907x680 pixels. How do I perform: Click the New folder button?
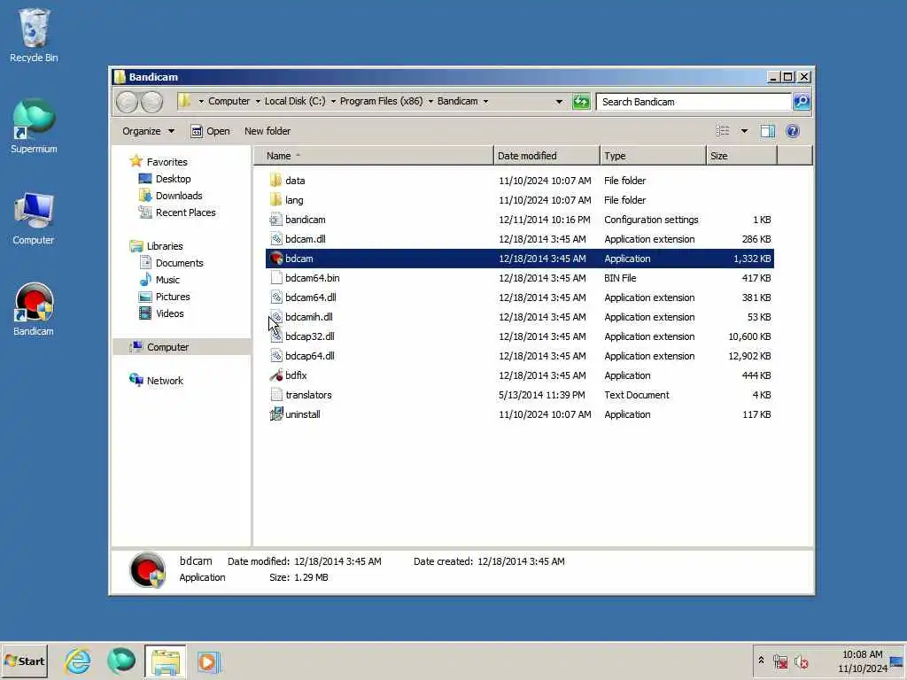(267, 131)
